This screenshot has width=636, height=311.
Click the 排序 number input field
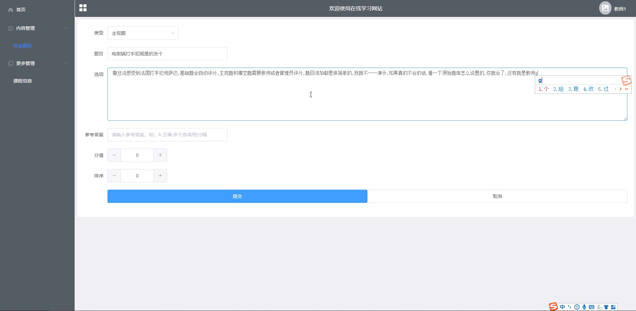[137, 176]
